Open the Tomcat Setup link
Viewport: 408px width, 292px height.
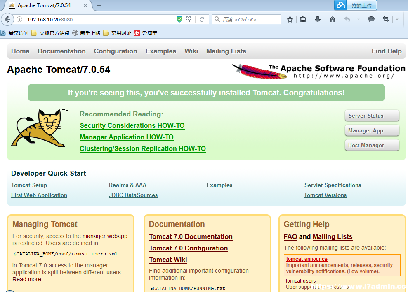pyautogui.click(x=29, y=185)
